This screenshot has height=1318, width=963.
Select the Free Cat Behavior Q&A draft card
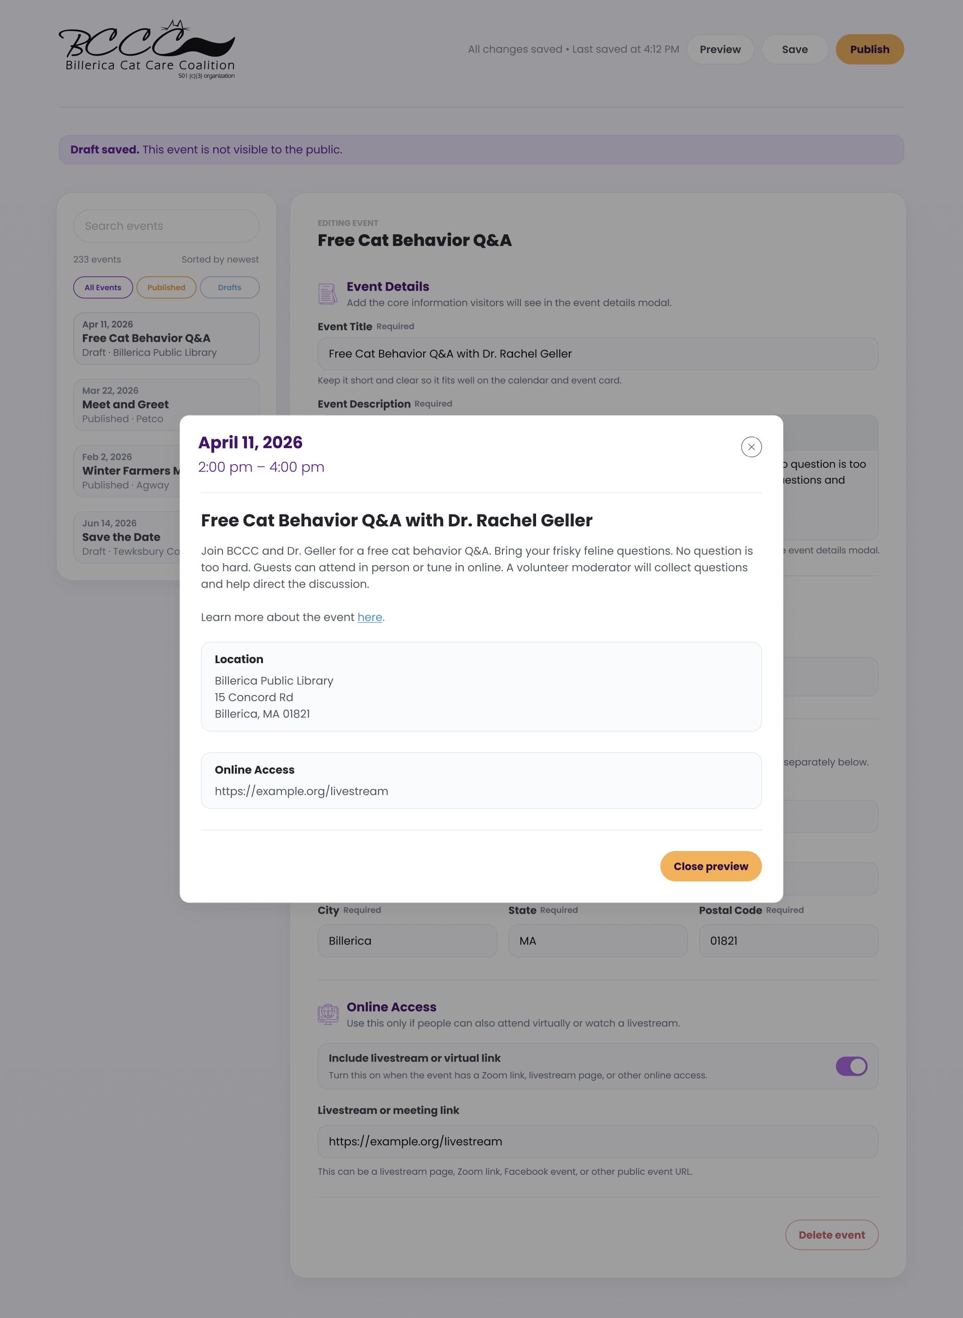pos(166,338)
